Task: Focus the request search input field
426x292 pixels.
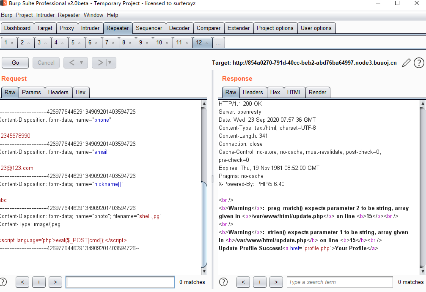Action: [120, 282]
